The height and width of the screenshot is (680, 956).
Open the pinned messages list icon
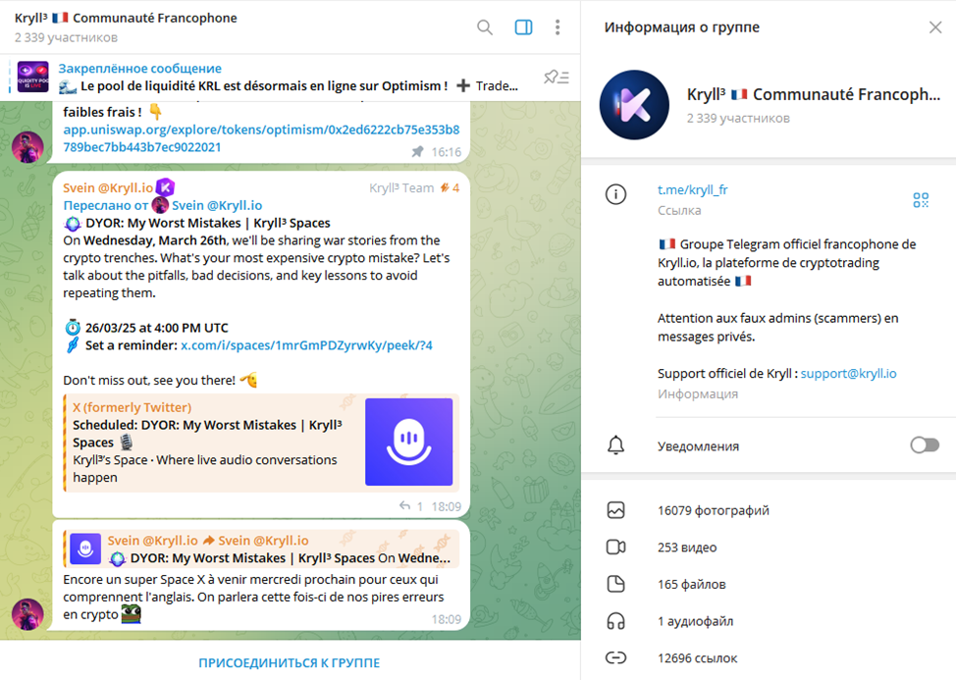coord(557,78)
